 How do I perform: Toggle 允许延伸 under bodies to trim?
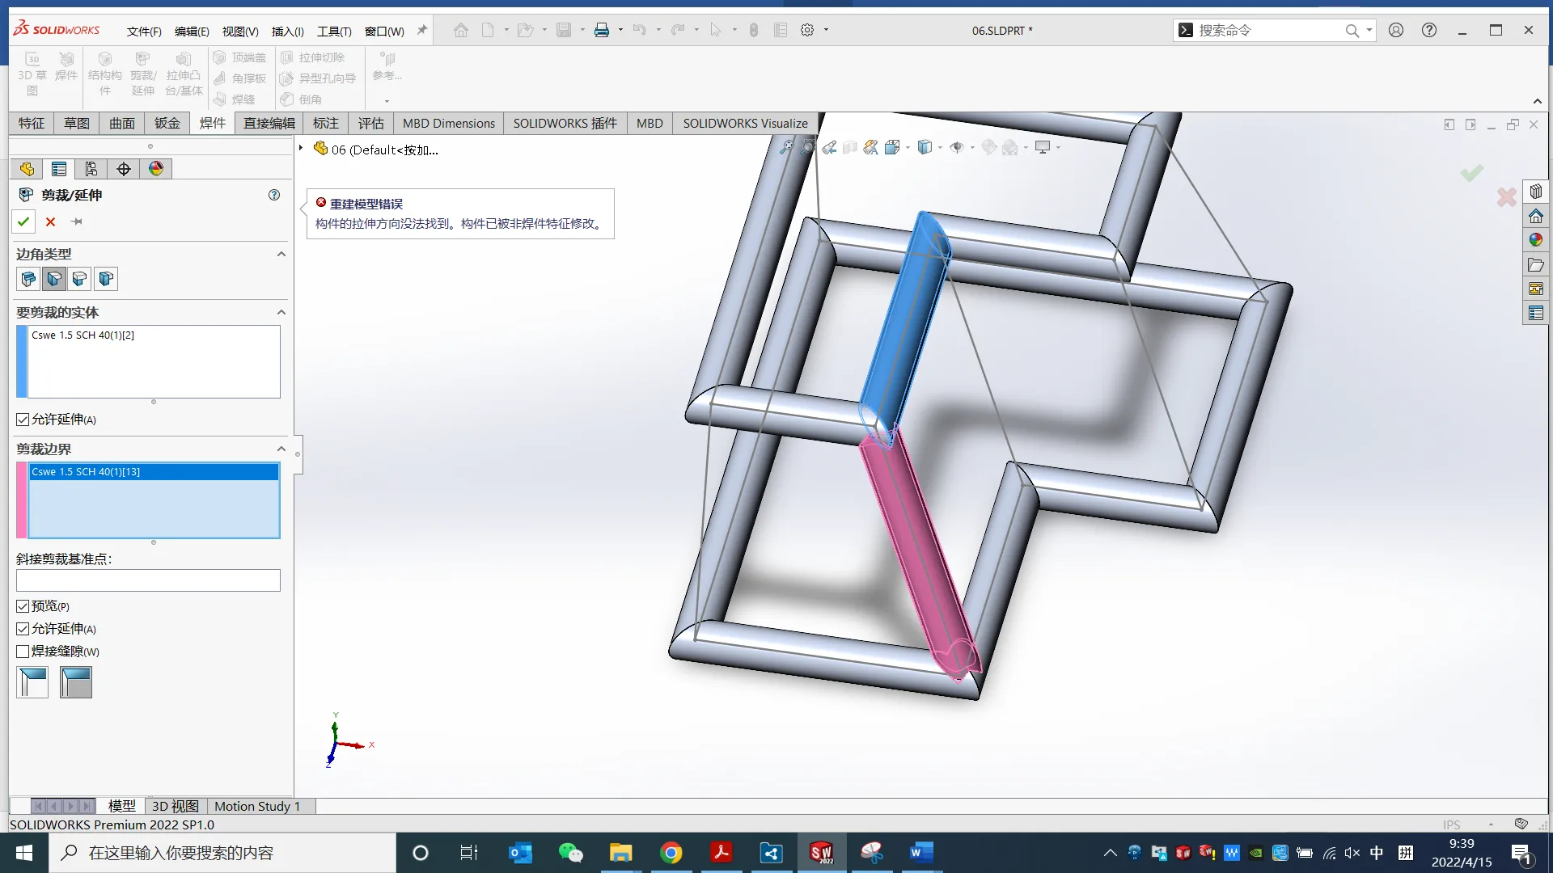click(23, 420)
